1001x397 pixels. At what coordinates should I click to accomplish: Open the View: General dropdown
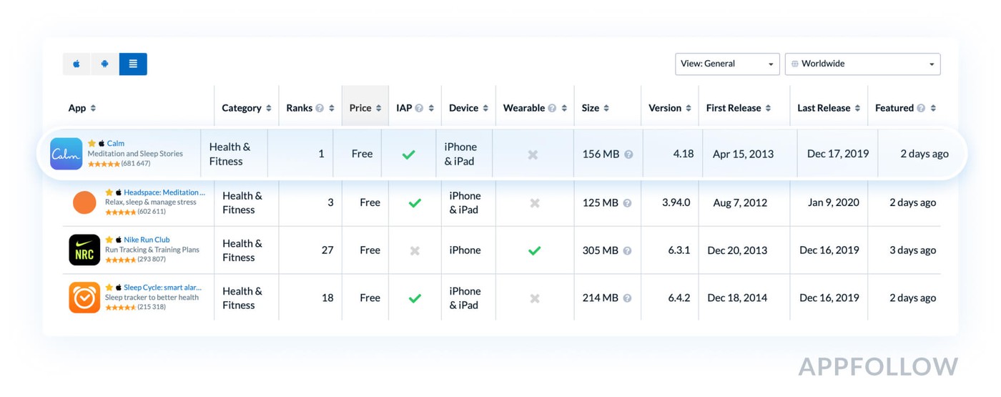(x=727, y=64)
